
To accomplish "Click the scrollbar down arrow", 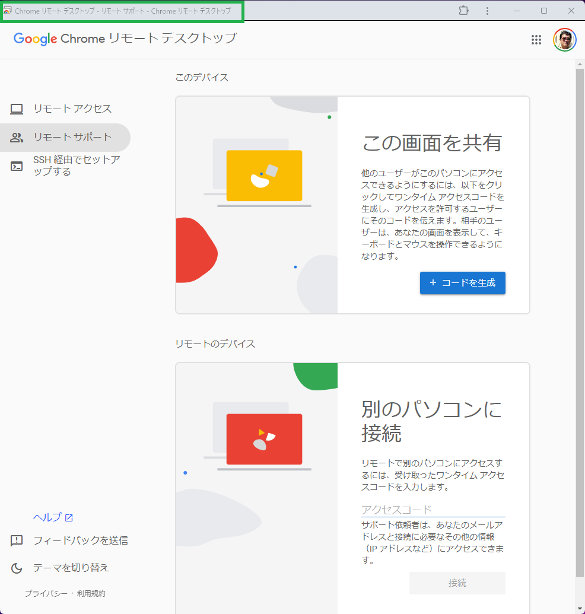I will tap(580, 609).
